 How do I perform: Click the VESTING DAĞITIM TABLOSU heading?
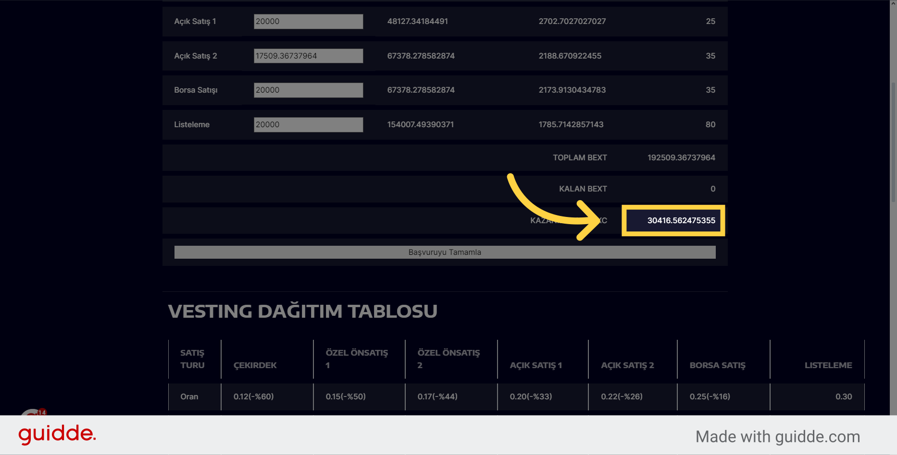(x=302, y=311)
